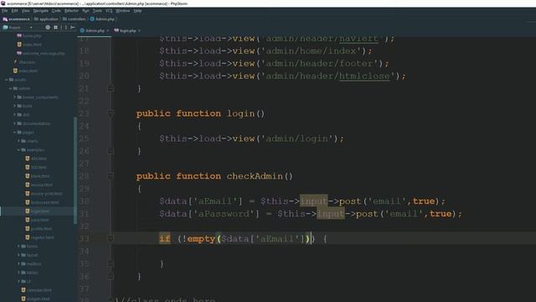Expand the bower_components folder
The height and width of the screenshot is (302, 536).
15,97
